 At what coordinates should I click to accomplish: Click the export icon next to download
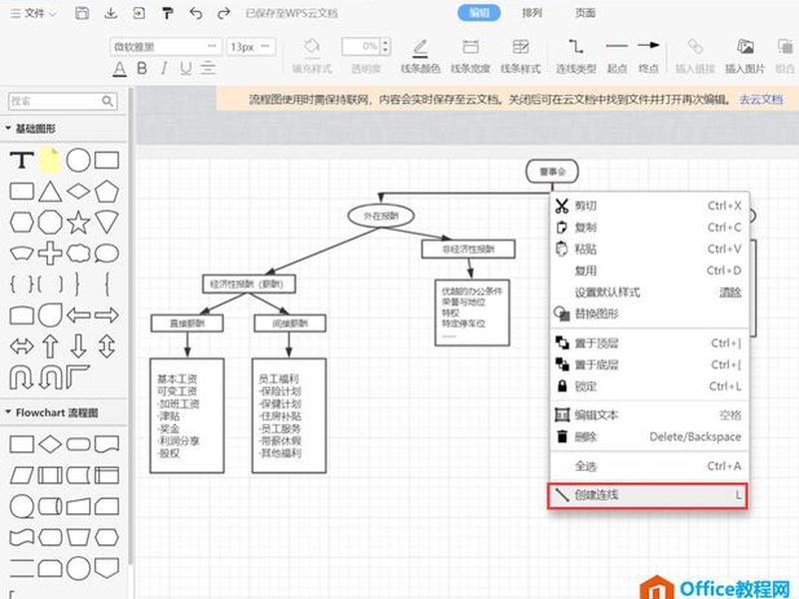tap(139, 13)
